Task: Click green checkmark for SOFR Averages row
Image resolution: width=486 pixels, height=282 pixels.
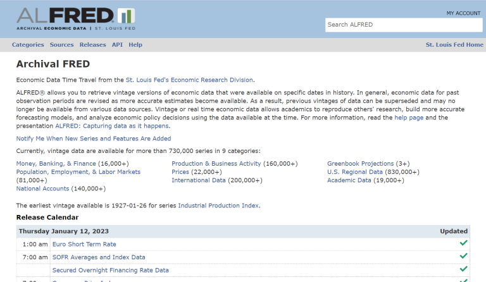Action: (463, 257)
